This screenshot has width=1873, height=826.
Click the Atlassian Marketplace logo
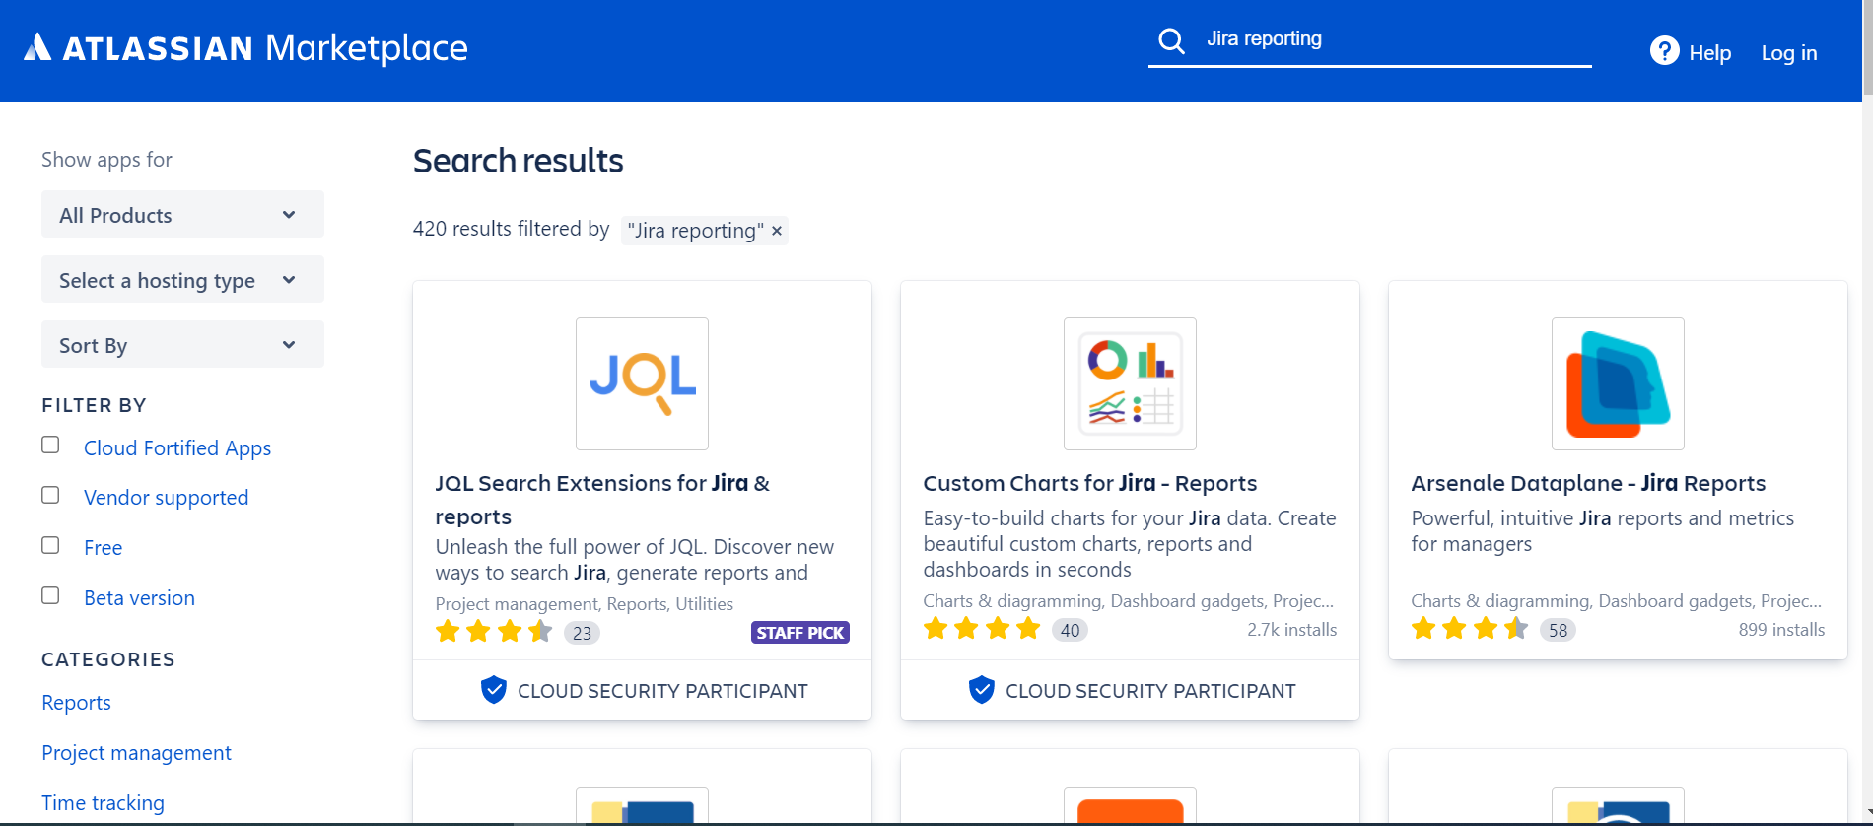(245, 47)
